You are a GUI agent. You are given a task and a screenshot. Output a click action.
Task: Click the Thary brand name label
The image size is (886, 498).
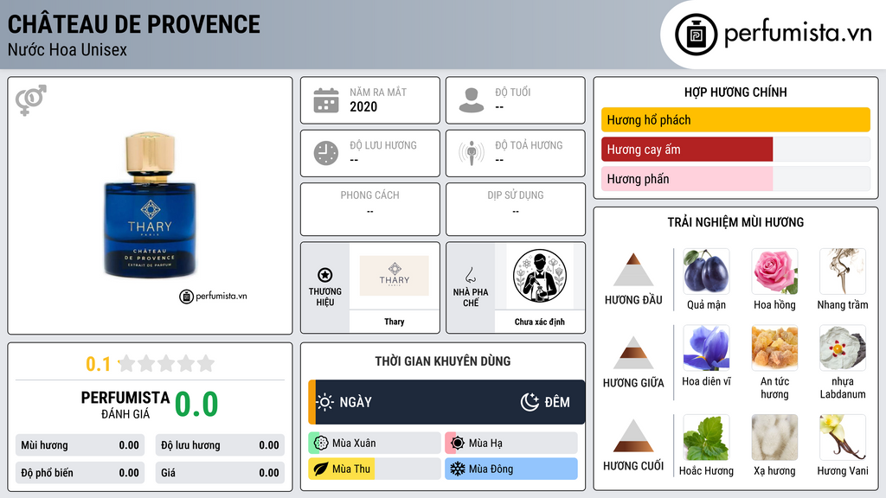tap(395, 322)
